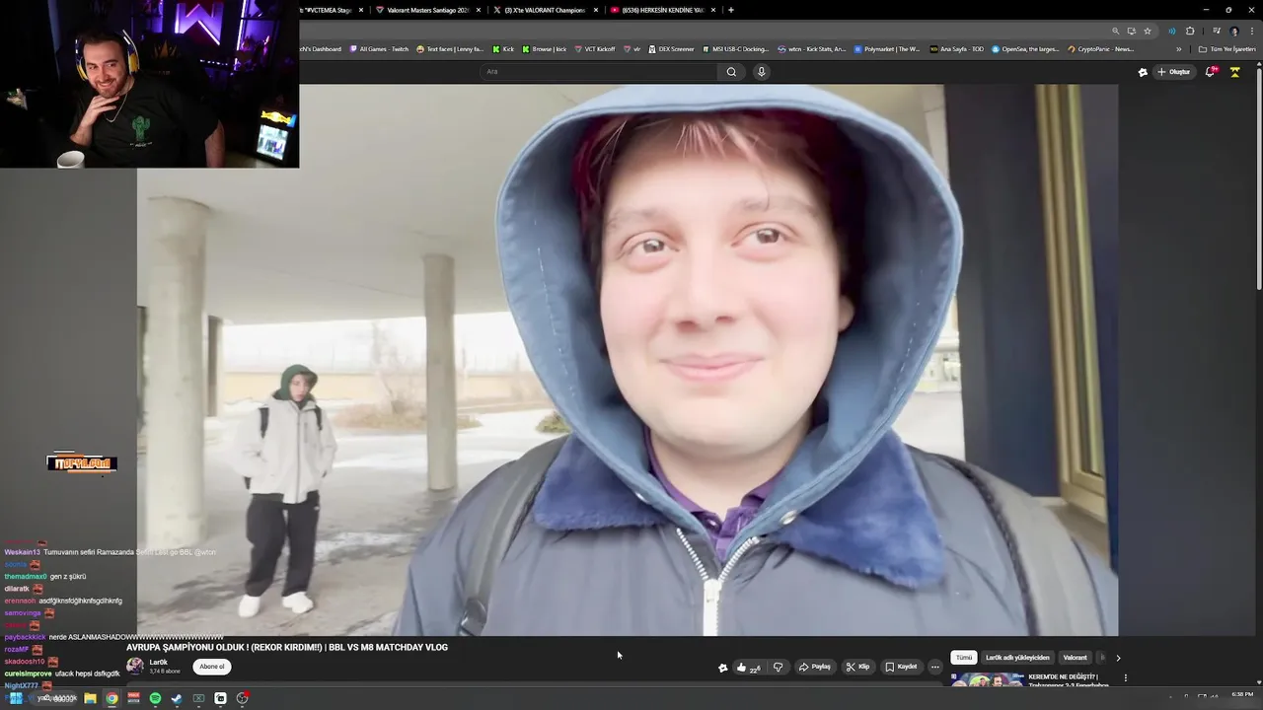
Task: Open Ana Sayfa - TOD bookmark
Action: pyautogui.click(x=957, y=49)
